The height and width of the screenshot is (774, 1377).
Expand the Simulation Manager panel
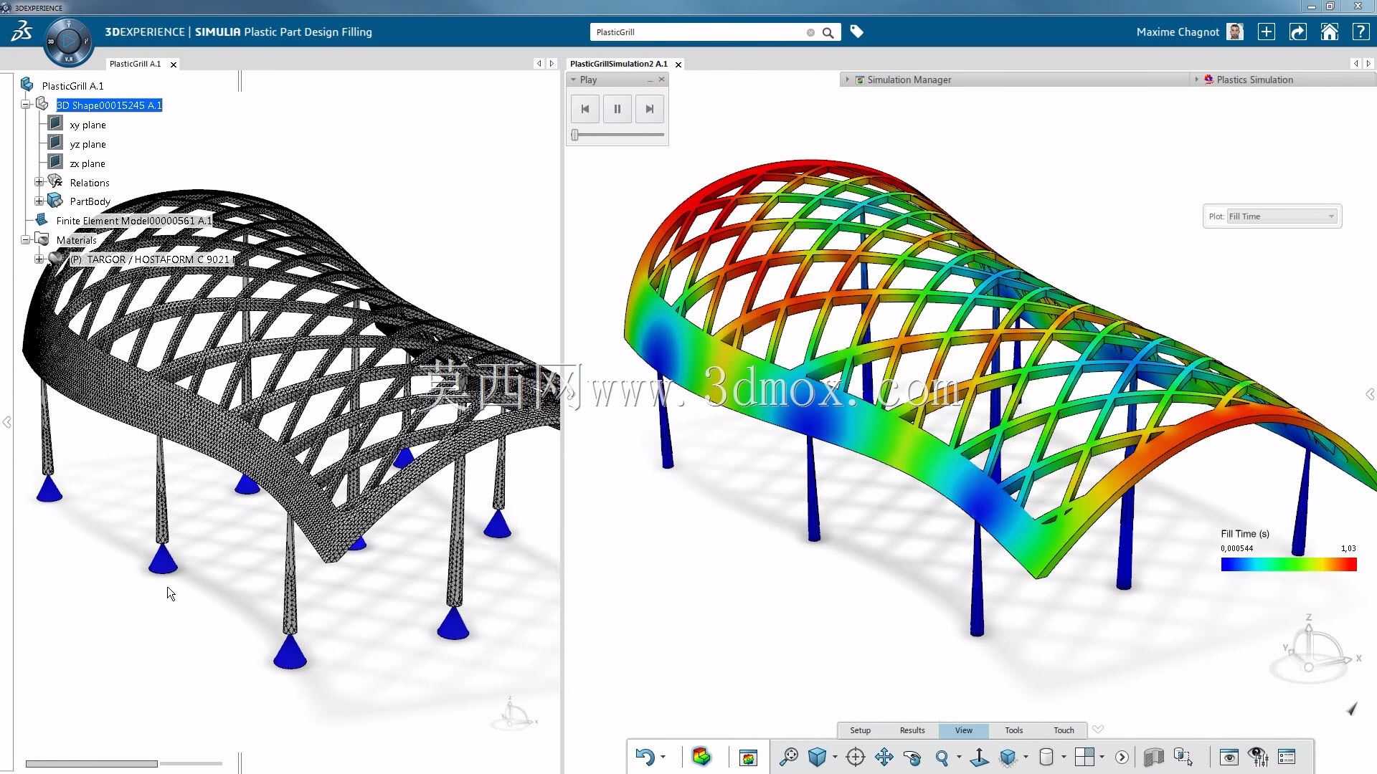coord(847,80)
